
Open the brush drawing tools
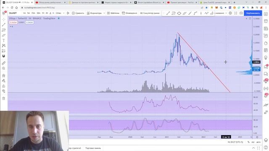pos(4,35)
